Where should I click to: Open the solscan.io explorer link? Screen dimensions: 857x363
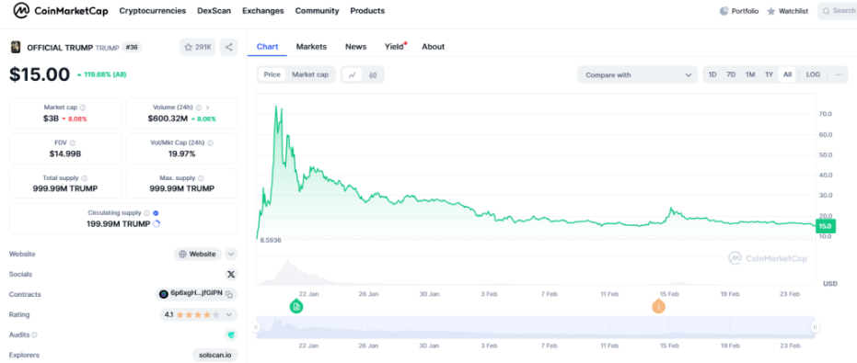pyautogui.click(x=215, y=355)
